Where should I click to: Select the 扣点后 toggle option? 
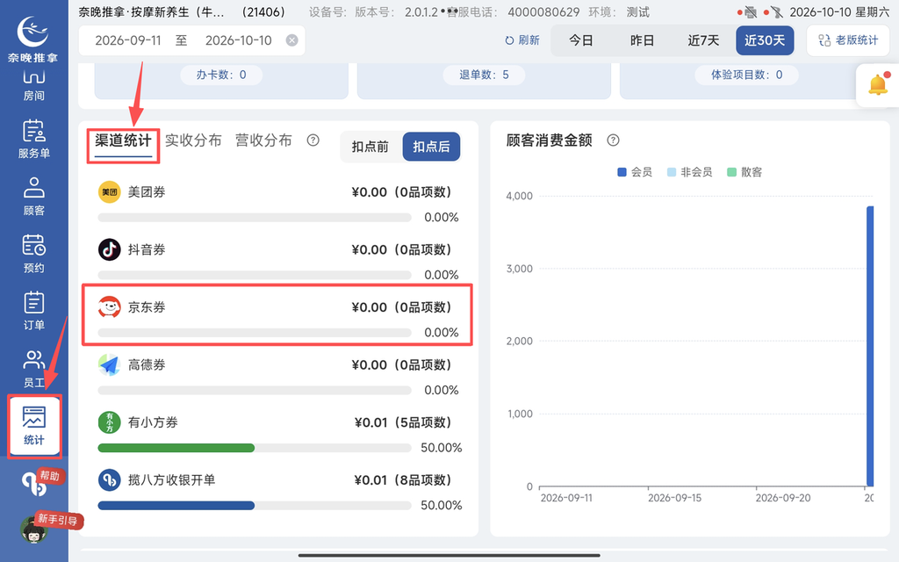coord(431,147)
